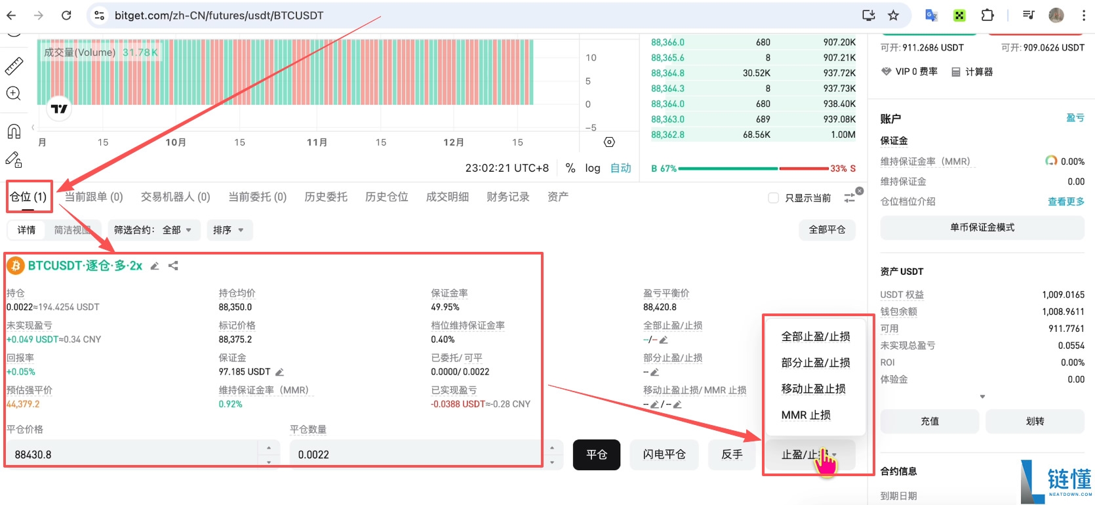Click the browser forward arrow
This screenshot has width=1095, height=505.
click(39, 15)
